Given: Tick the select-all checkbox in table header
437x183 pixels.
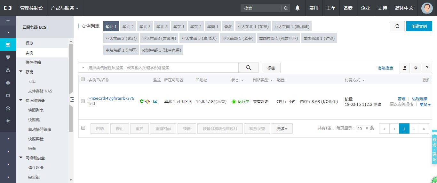Looking at the screenshot, I should click(83, 79).
